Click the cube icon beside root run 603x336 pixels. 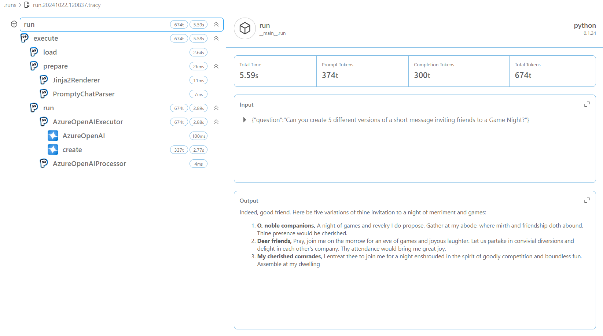(x=14, y=24)
